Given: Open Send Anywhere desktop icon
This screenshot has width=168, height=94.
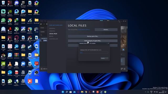Looking at the screenshot, I should 10,48.
